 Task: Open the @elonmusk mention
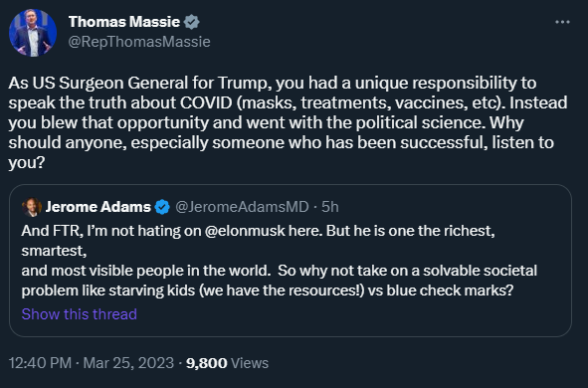point(246,231)
